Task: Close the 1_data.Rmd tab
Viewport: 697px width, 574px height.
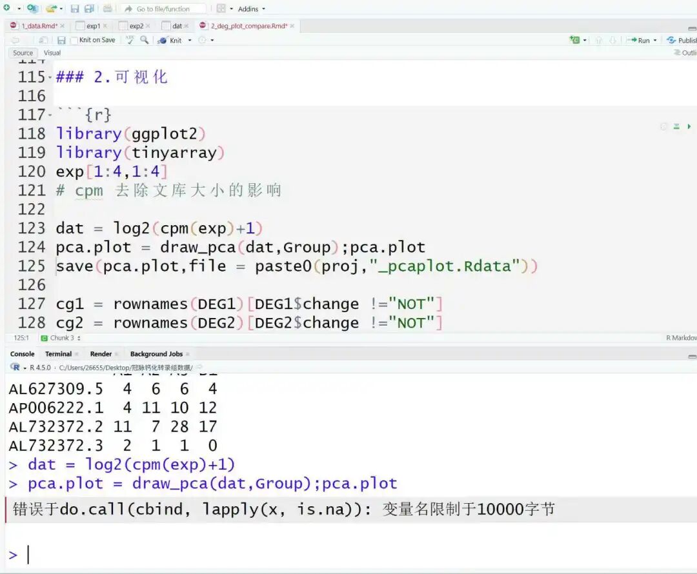Action: coord(62,26)
